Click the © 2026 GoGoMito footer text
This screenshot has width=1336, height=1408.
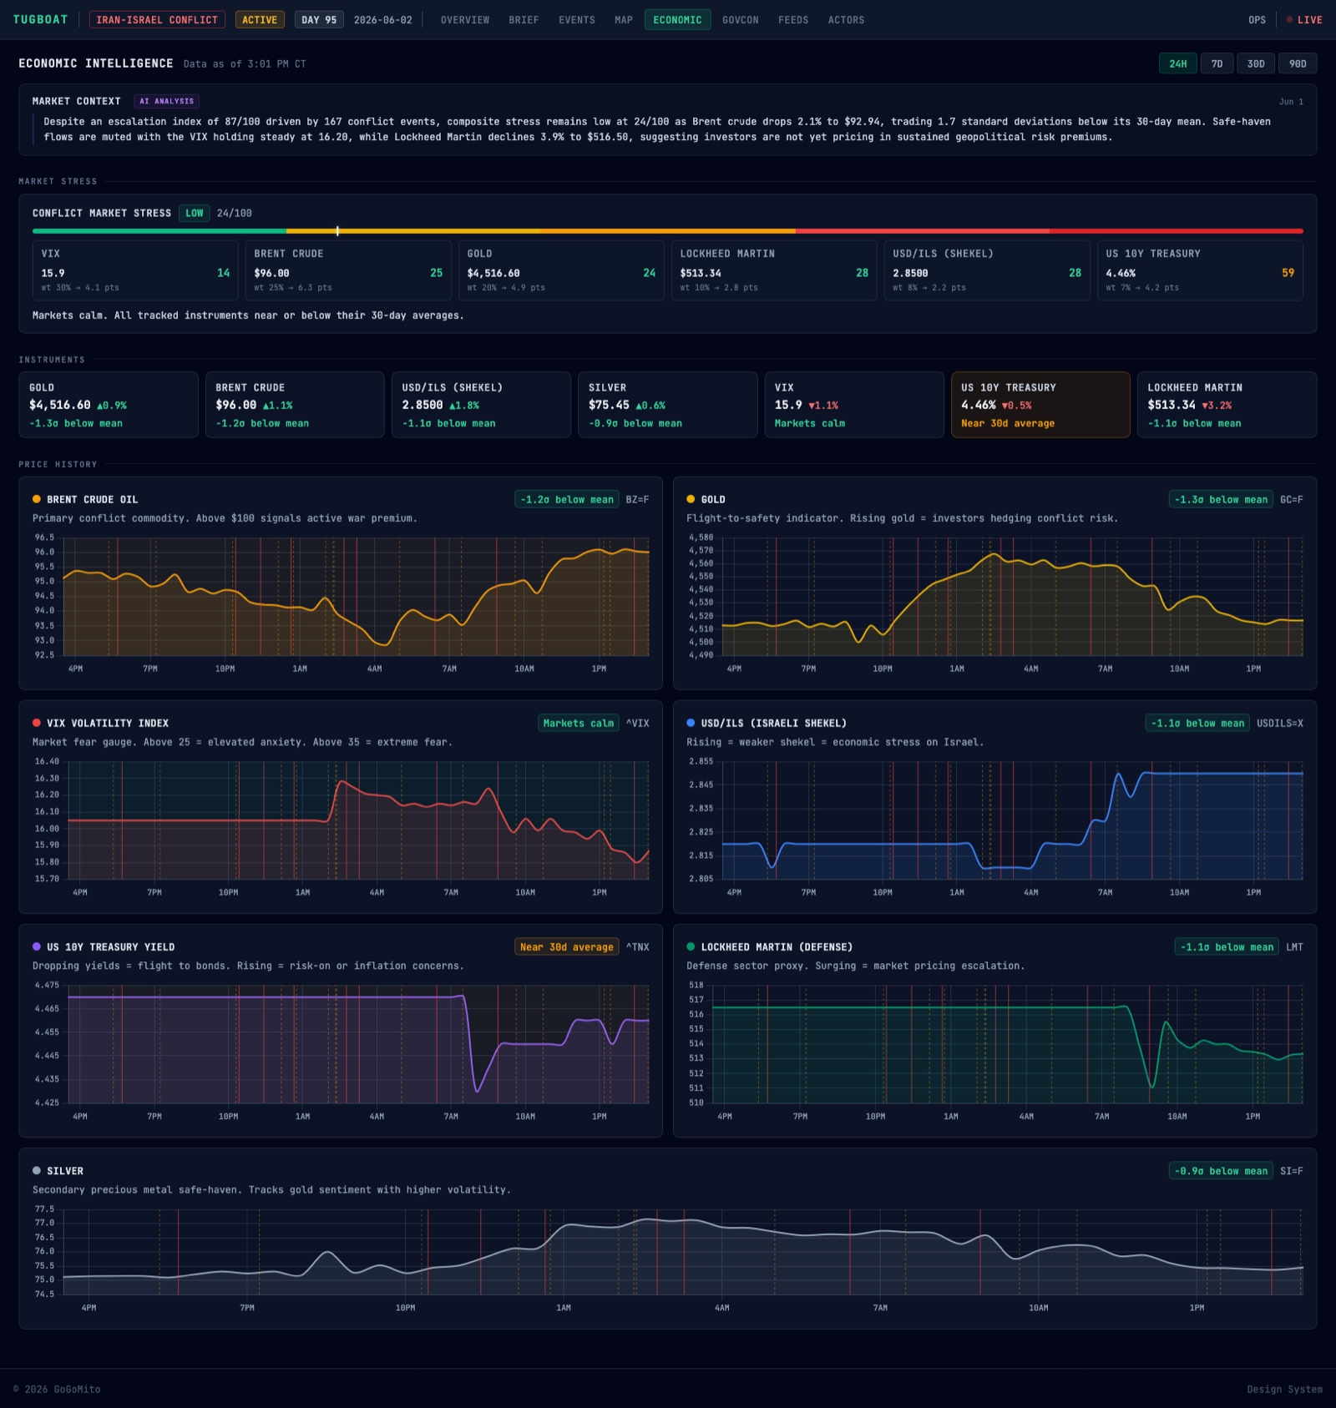click(x=57, y=1390)
